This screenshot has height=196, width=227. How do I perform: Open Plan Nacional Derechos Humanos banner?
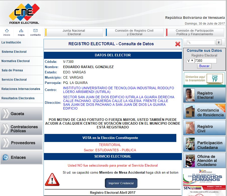pyautogui.click(x=204, y=177)
